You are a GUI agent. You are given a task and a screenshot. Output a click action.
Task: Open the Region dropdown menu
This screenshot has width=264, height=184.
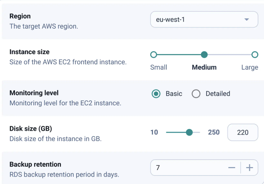[x=204, y=19]
